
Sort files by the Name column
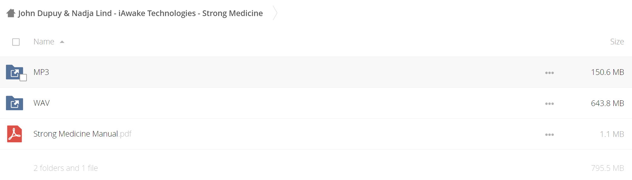pos(44,42)
